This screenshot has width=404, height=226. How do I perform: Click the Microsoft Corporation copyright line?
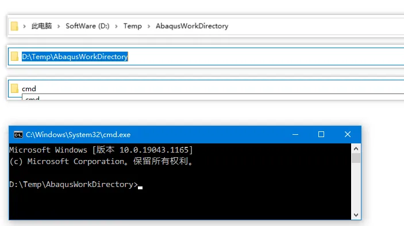(x=101, y=161)
